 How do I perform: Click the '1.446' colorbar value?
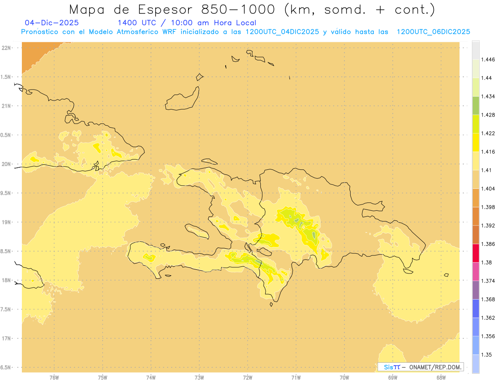tap(488, 59)
